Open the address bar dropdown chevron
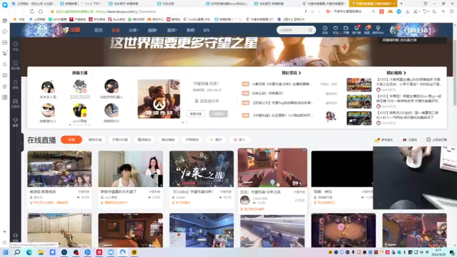The image size is (457, 257). pyautogui.click(x=319, y=11)
